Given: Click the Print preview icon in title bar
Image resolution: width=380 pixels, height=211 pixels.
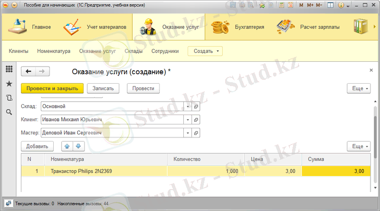Looking at the screenshot, I should [x=251, y=5].
